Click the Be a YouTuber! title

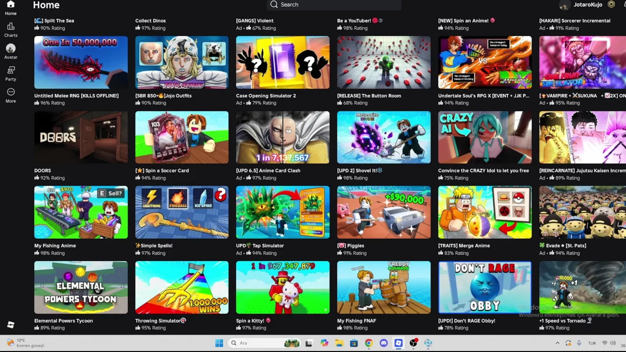point(359,21)
